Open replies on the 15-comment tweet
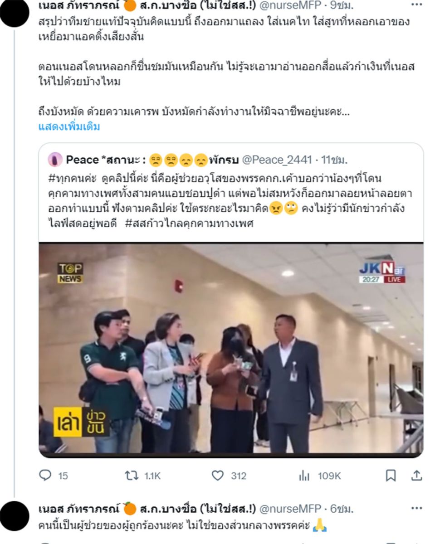Screen dimensions: 435x544 [53, 476]
